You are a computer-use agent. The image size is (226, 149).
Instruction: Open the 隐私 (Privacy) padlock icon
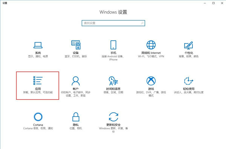pos(76,117)
